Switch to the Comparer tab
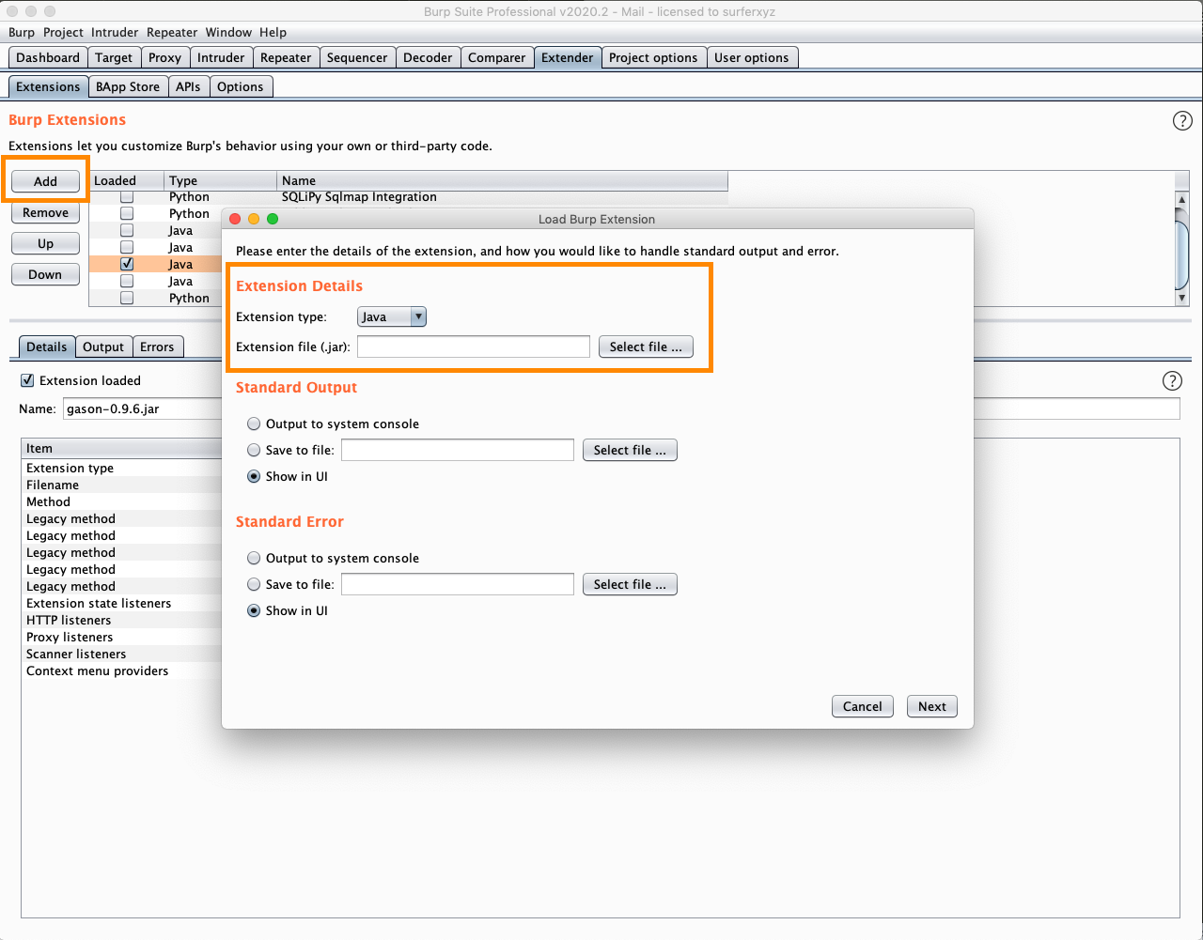The width and height of the screenshot is (1203, 940). [497, 57]
